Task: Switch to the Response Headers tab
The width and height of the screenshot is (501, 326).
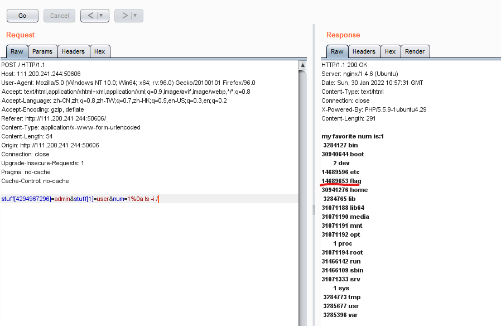Action: click(x=364, y=51)
